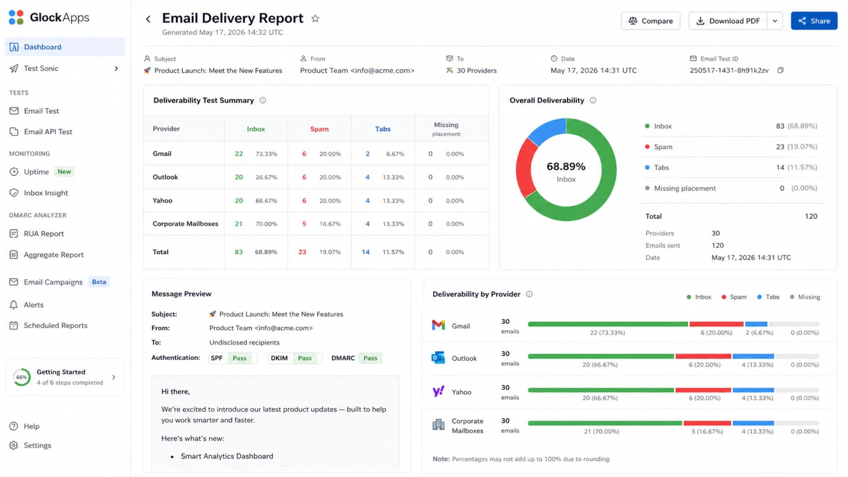Click the RUA Report icon
This screenshot has width=848, height=477.
[14, 234]
